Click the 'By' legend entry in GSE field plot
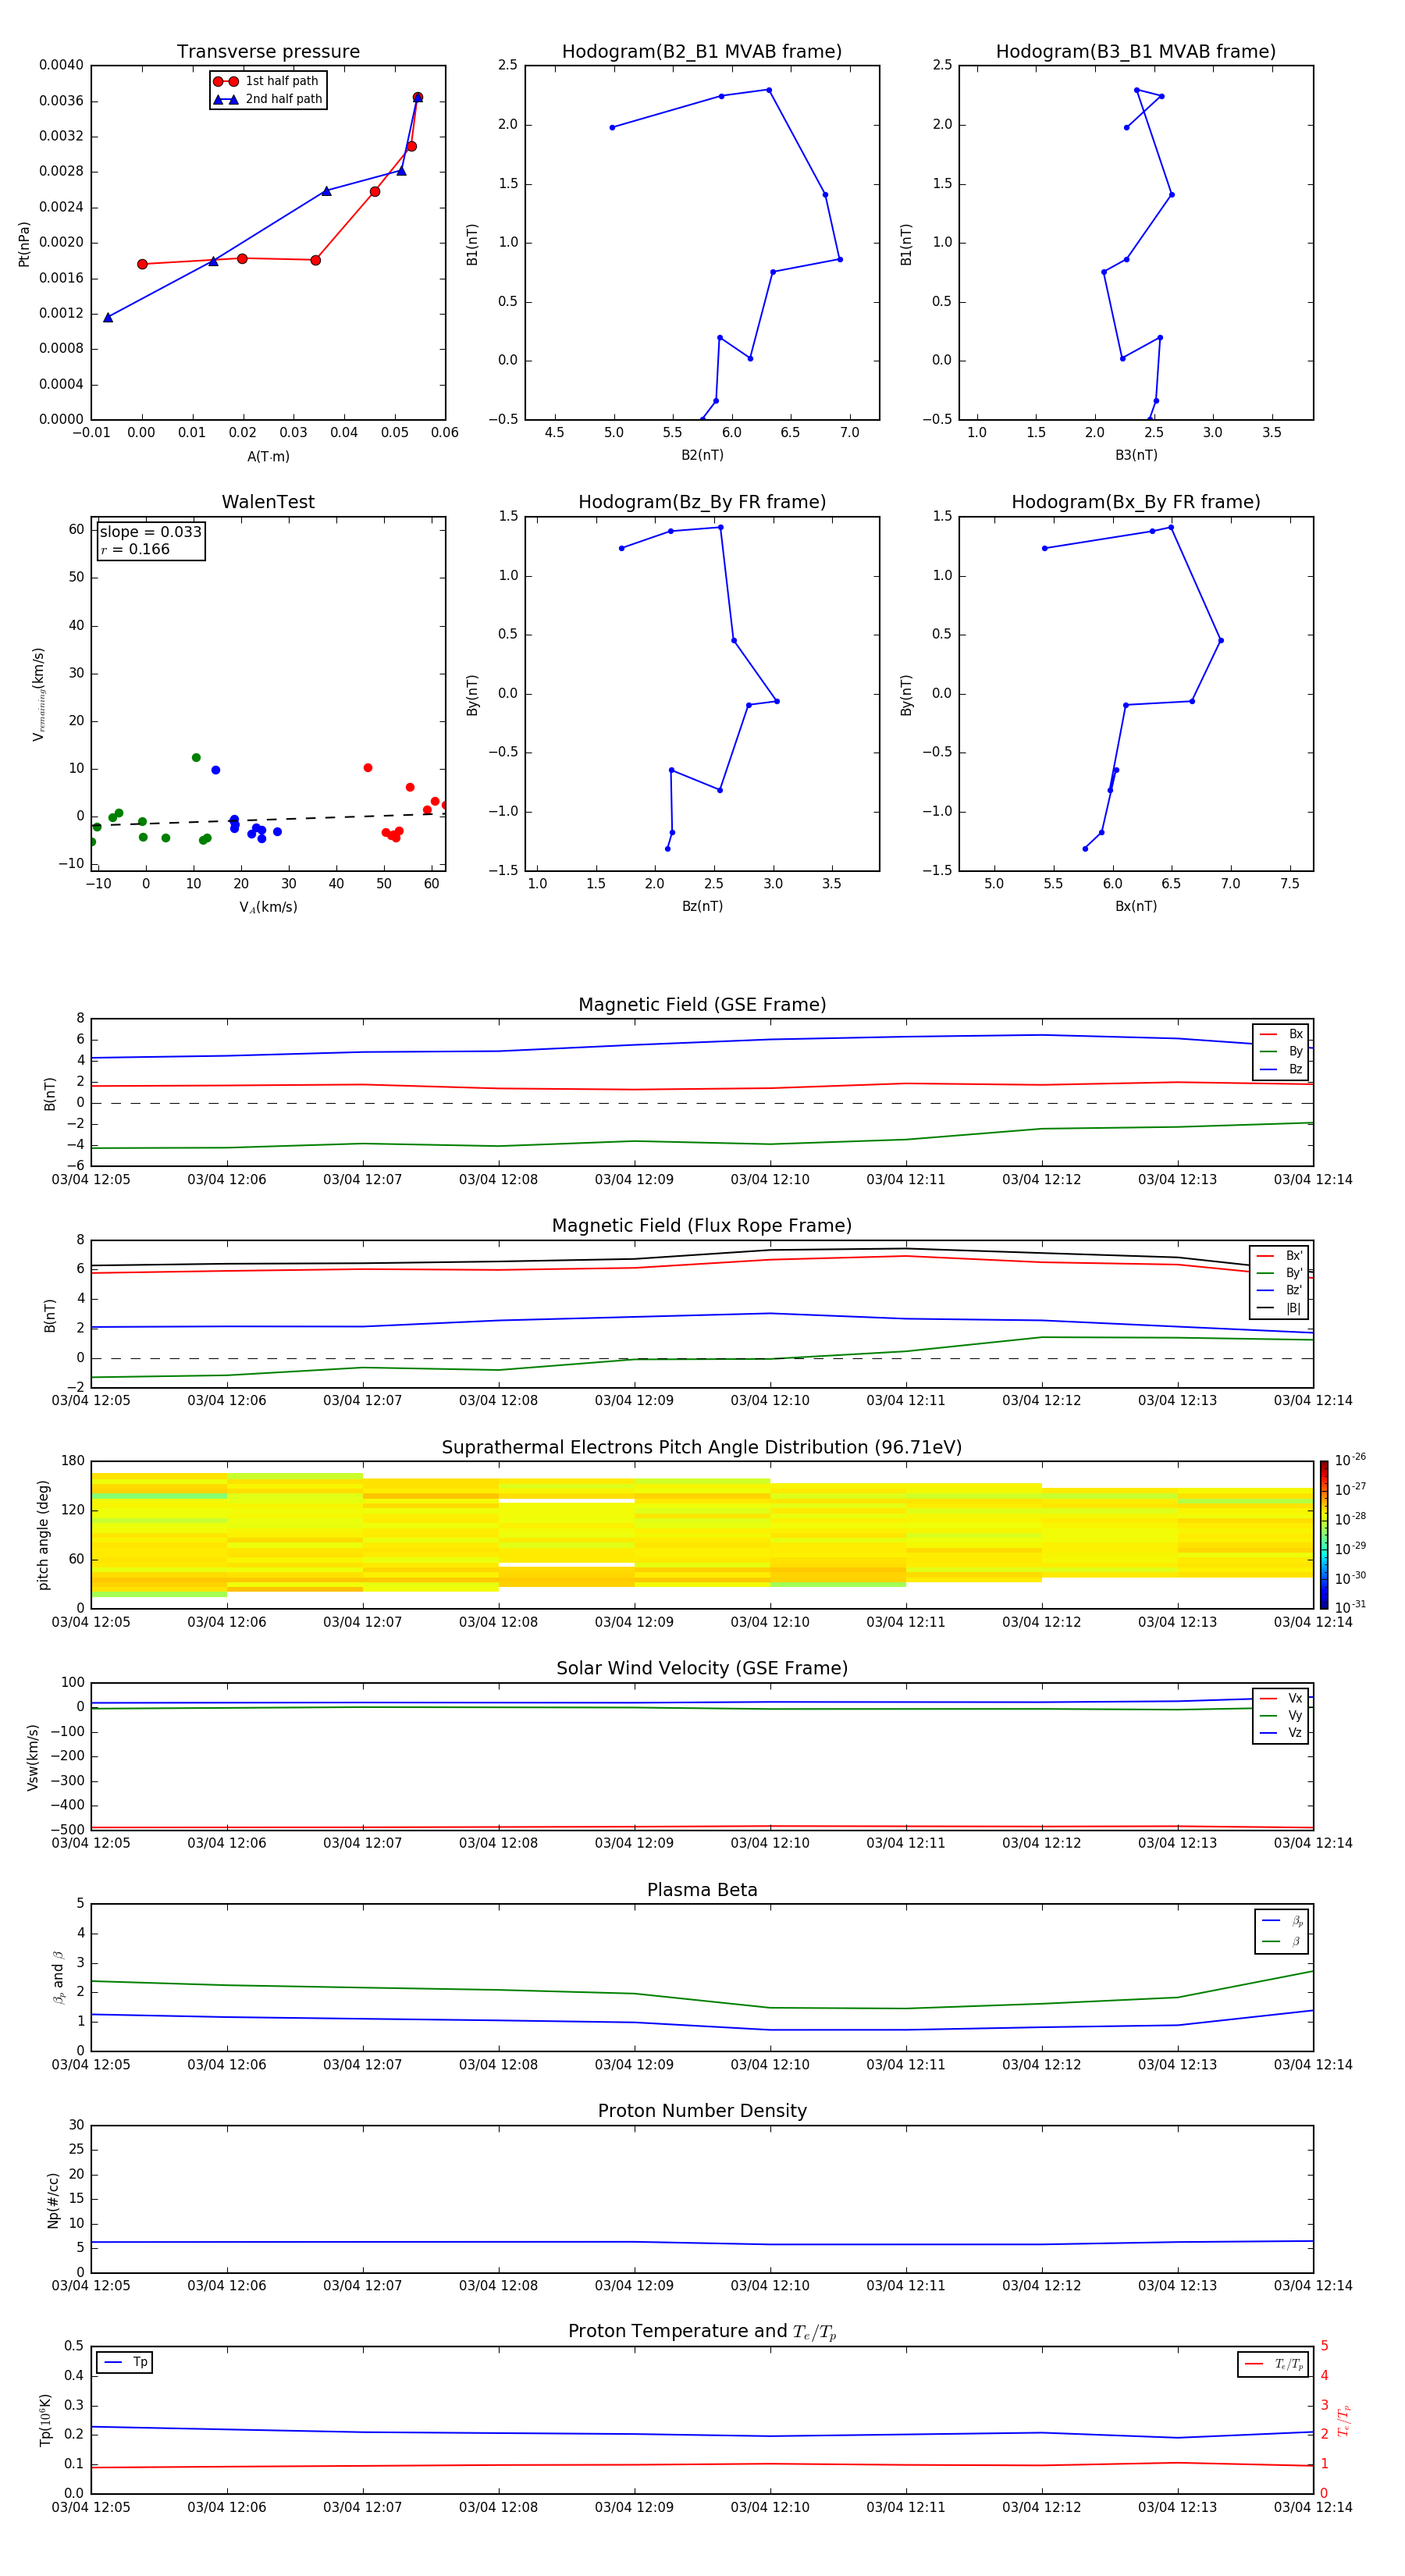 click(x=1281, y=1051)
